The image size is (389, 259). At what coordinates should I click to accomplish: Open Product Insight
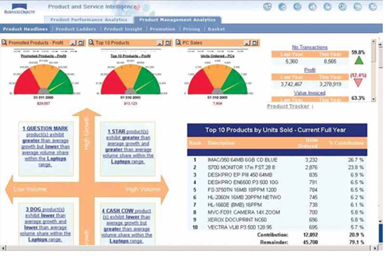[x=123, y=29]
